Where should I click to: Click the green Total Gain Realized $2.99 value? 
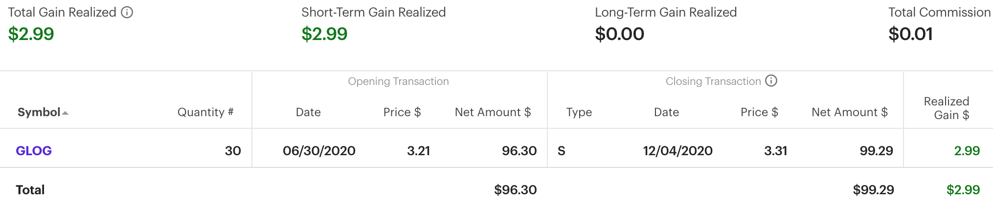point(31,34)
